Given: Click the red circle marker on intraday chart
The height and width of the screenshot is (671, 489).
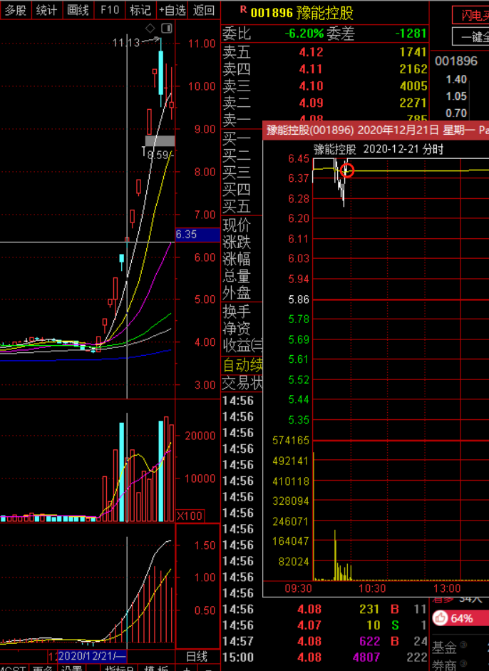Looking at the screenshot, I should coord(347,170).
